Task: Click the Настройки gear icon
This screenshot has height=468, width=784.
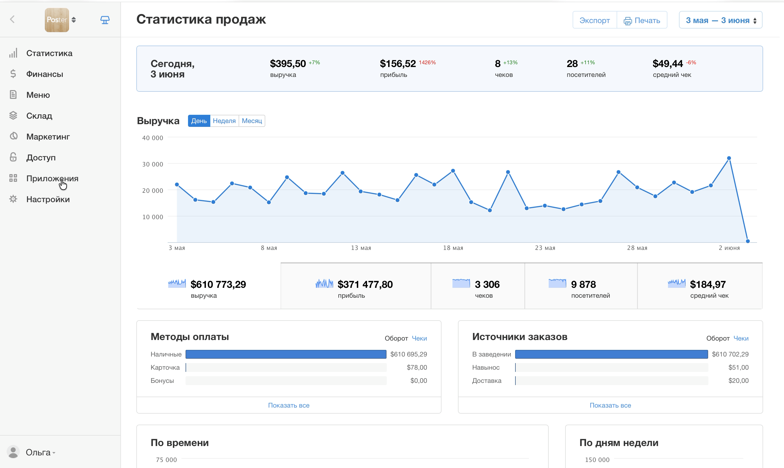Action: click(13, 199)
